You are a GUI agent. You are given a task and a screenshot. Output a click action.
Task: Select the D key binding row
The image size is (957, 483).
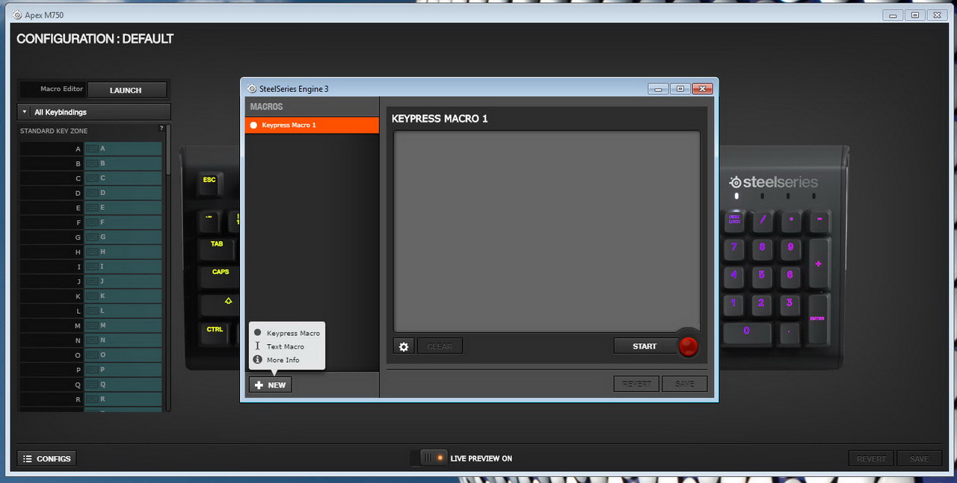click(x=90, y=193)
